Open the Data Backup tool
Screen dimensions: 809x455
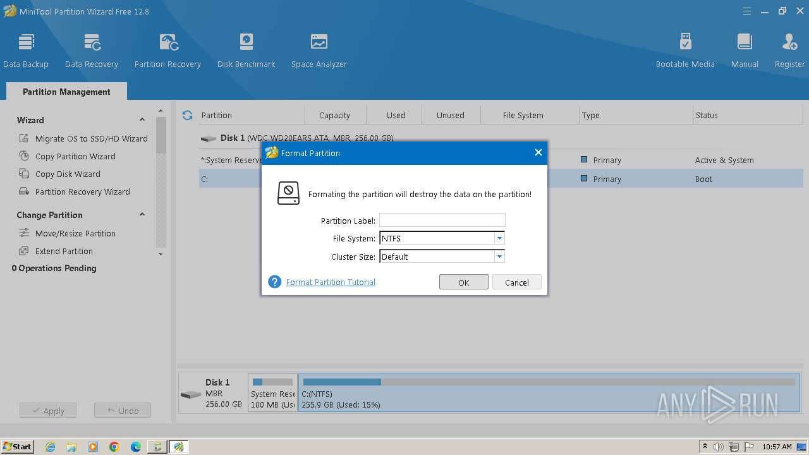click(x=26, y=51)
